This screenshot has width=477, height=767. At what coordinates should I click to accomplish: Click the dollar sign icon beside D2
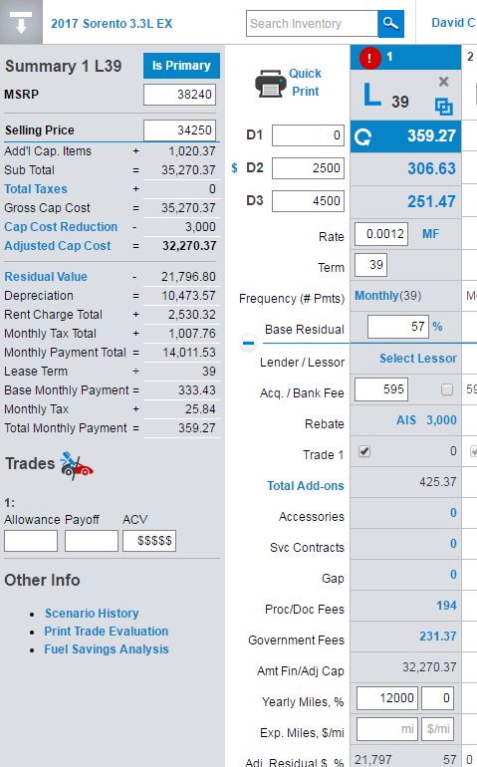(x=234, y=168)
